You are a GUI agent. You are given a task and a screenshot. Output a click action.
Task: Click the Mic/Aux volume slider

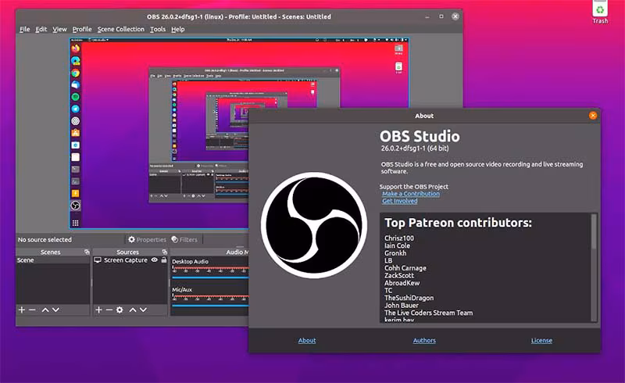[x=210, y=305]
